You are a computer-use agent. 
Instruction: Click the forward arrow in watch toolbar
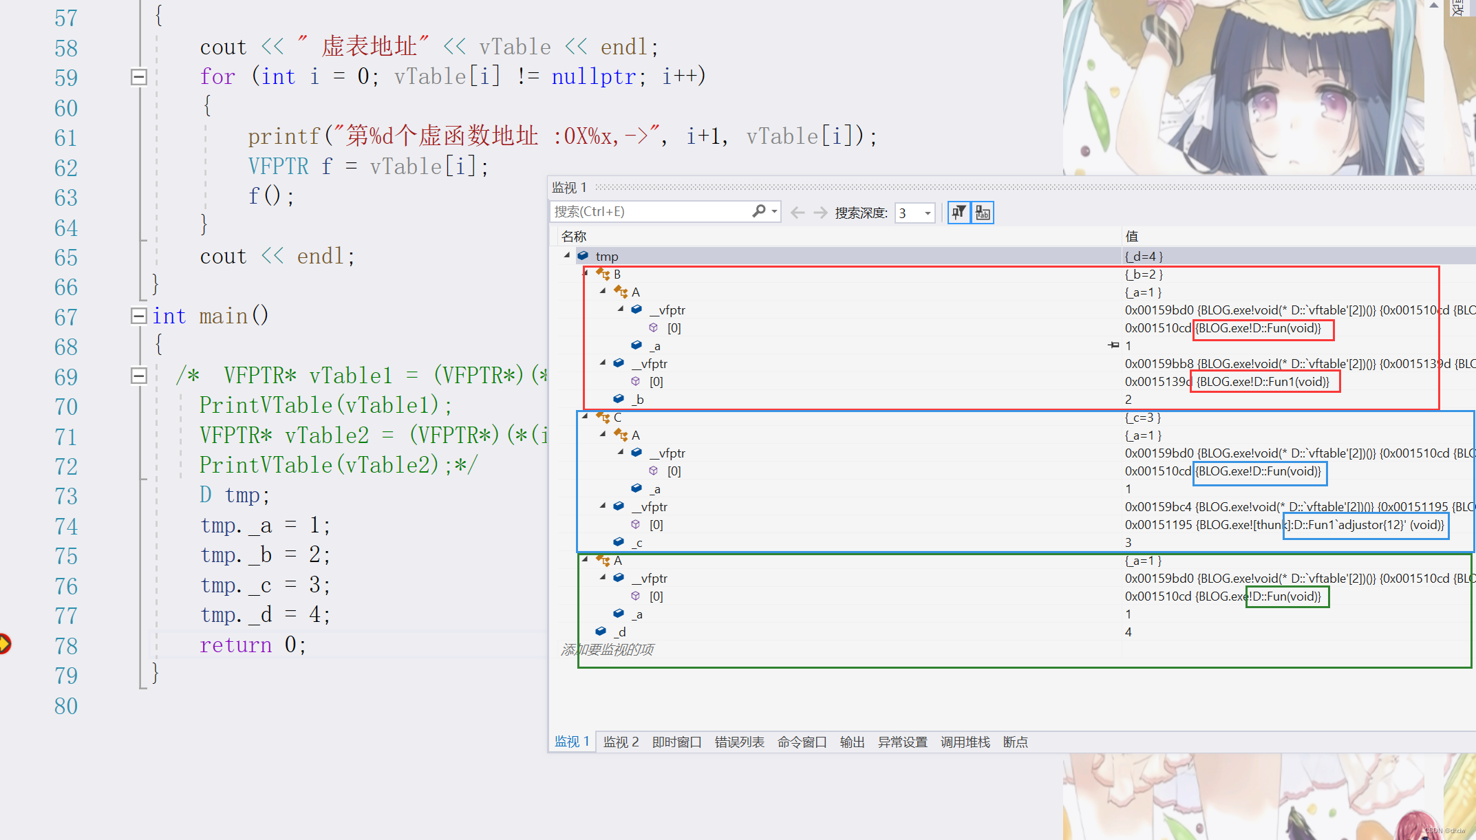click(x=820, y=213)
